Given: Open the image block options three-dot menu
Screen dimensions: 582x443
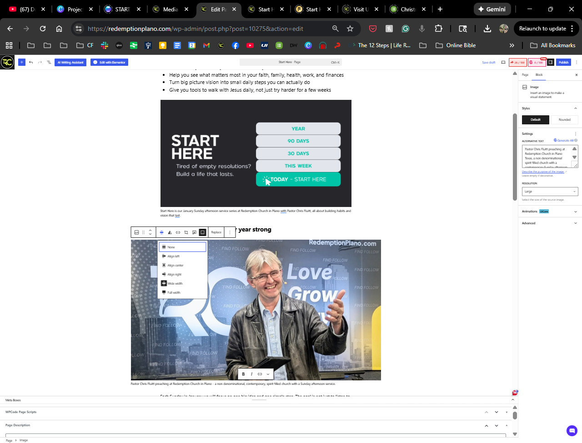Looking at the screenshot, I should click(230, 232).
